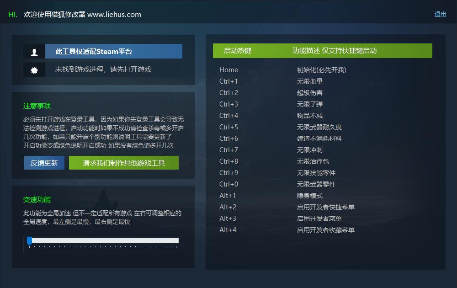
Task: Click the speed slider blue handle
Action: [x=29, y=241]
